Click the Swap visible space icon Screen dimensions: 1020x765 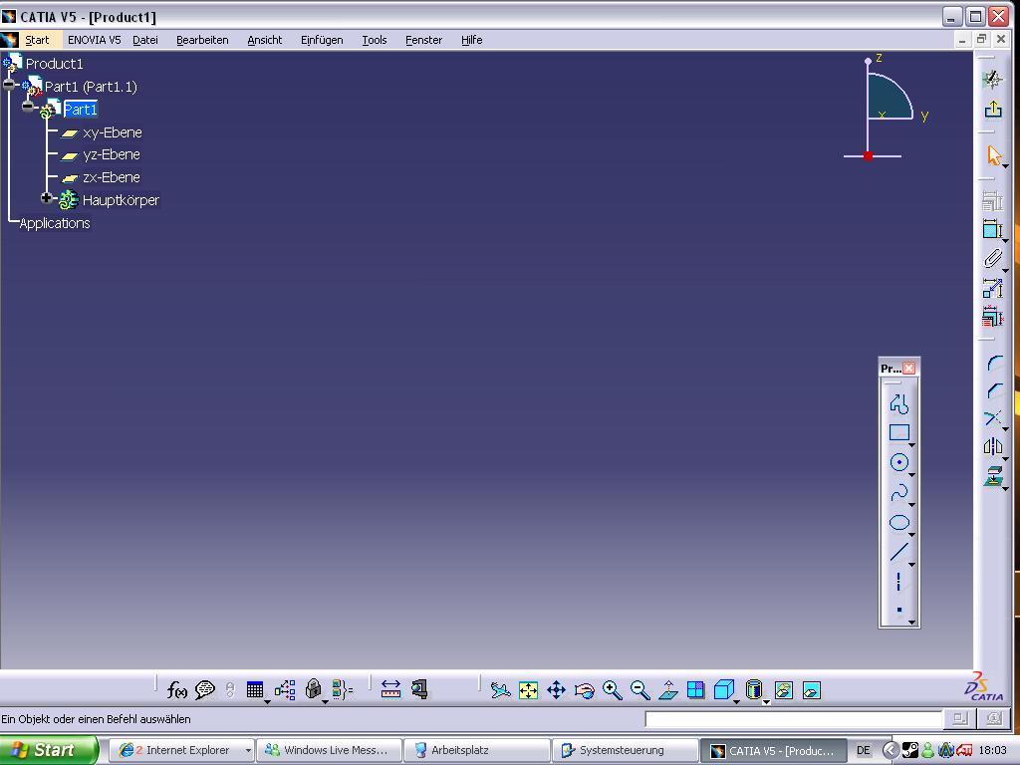(812, 690)
